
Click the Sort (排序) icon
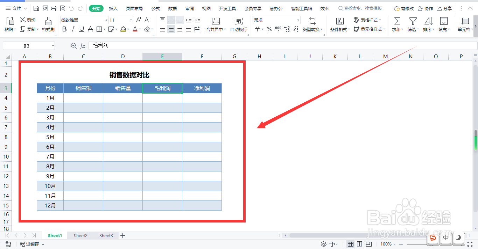pos(428,24)
